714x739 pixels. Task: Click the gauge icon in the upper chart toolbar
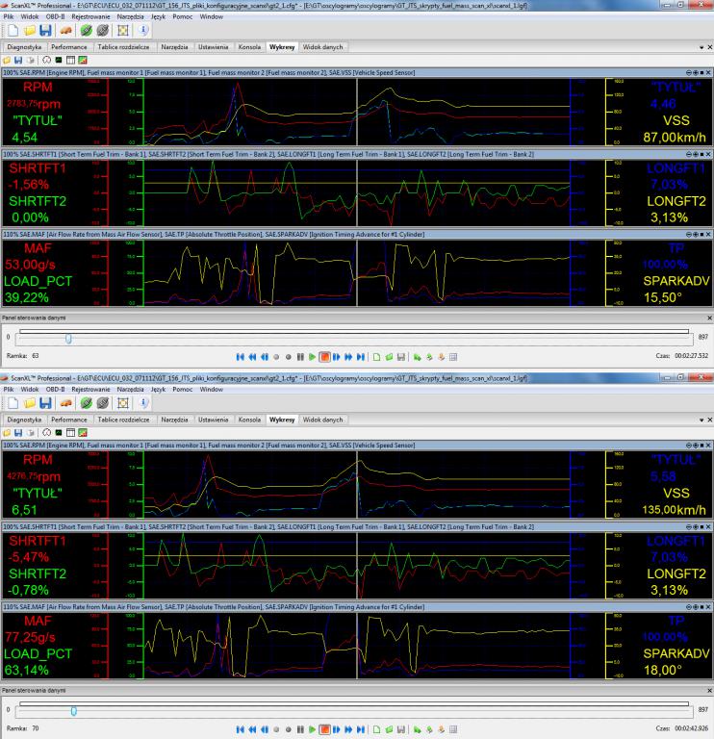pos(45,60)
